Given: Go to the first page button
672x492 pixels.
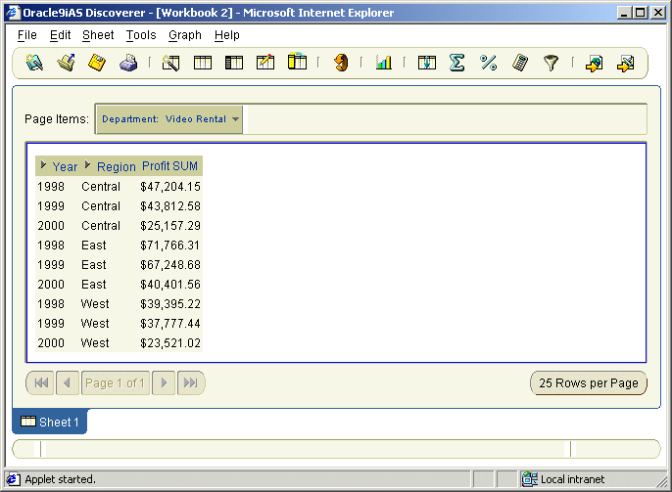Looking at the screenshot, I should tap(41, 382).
